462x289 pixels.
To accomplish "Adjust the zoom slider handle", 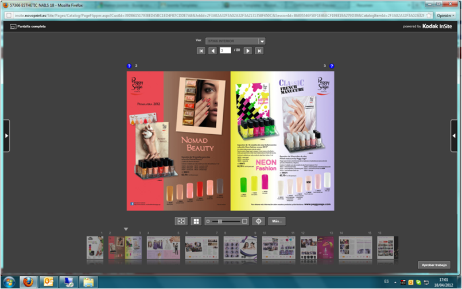I will click(x=220, y=221).
